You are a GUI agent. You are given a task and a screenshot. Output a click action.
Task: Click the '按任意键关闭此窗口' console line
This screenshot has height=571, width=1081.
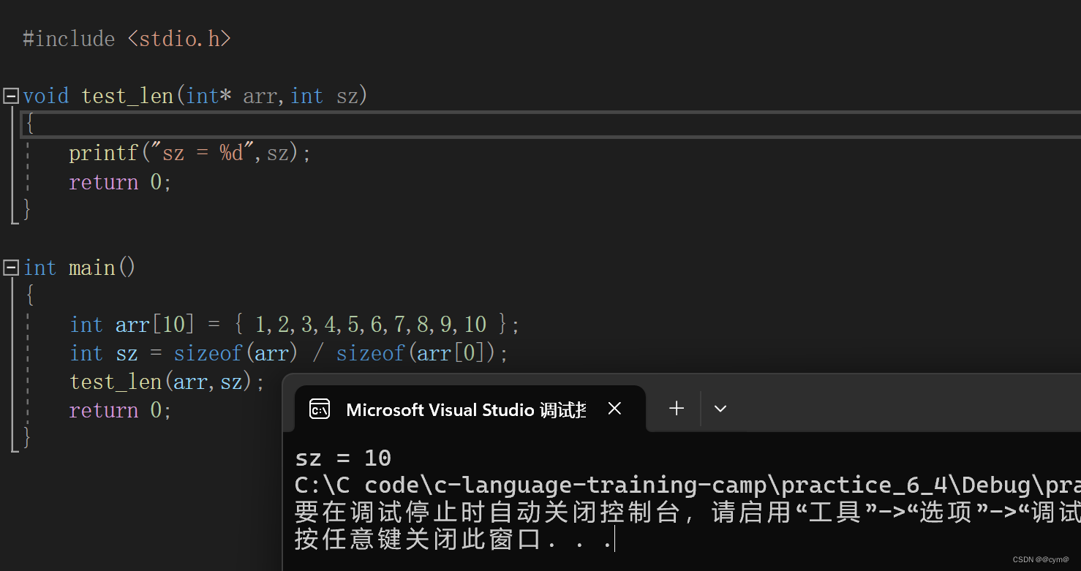(453, 540)
